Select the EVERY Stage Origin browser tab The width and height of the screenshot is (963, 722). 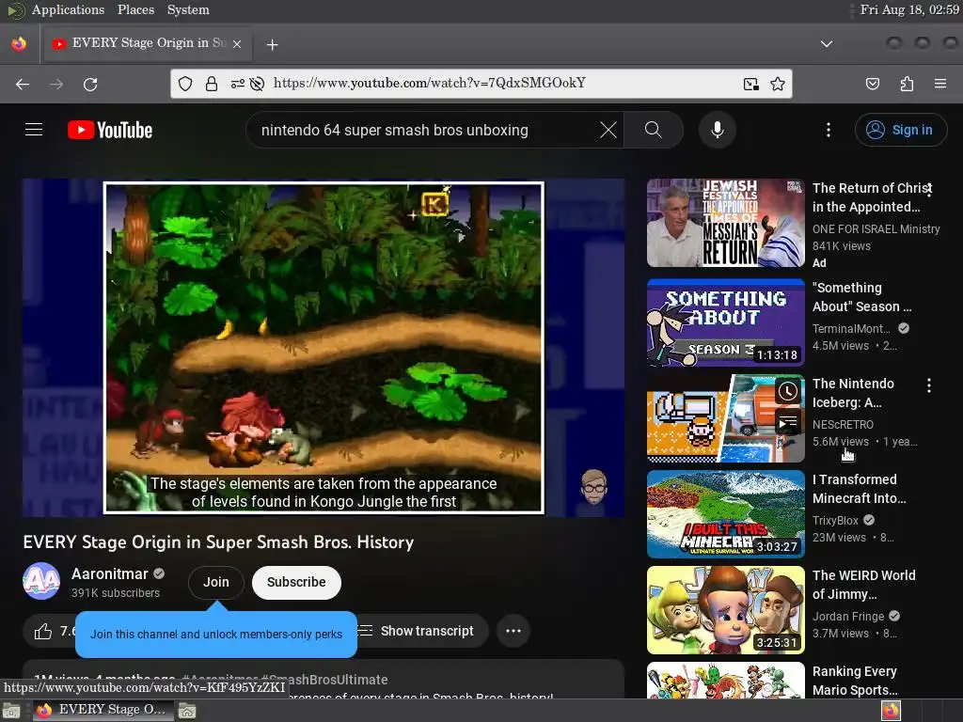tap(146, 43)
